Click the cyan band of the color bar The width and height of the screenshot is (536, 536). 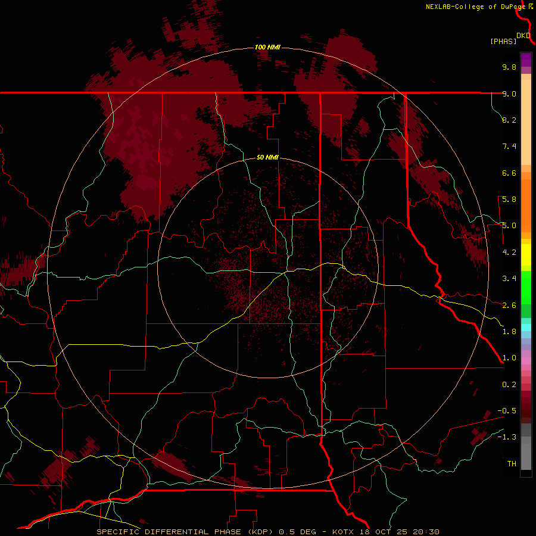pyautogui.click(x=526, y=328)
